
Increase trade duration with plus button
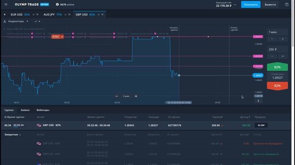tap(283, 38)
